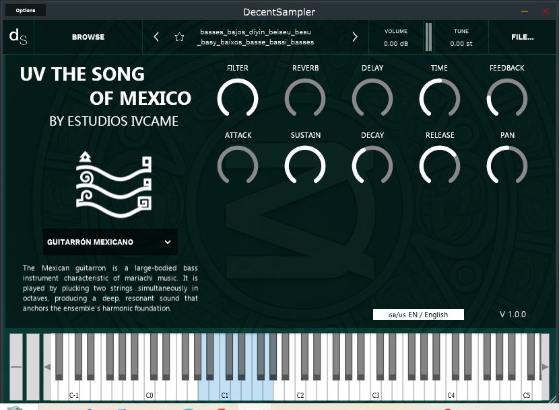The height and width of the screenshot is (410, 559).
Task: Click the DecentSampler ds logo
Action: pyautogui.click(x=18, y=37)
